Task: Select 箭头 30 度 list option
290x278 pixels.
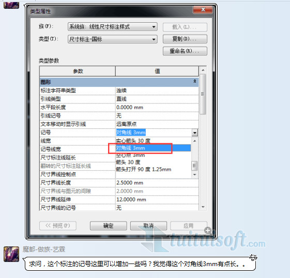Action: 128,162
